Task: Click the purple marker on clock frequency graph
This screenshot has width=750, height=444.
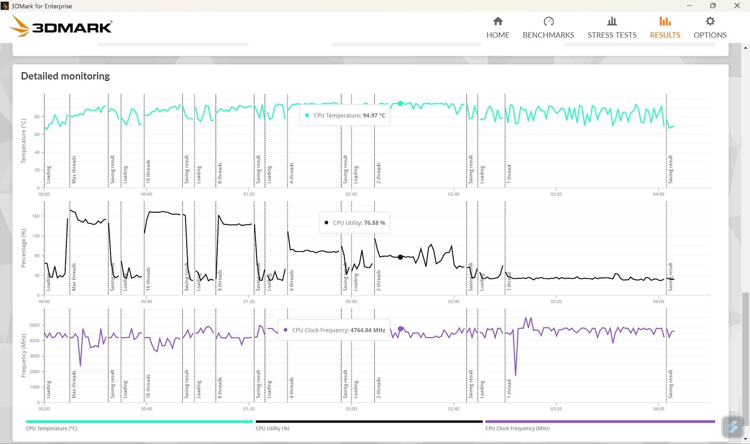Action: point(400,329)
